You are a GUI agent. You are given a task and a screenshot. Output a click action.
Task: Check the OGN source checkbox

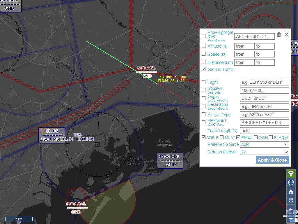[x=256, y=137]
